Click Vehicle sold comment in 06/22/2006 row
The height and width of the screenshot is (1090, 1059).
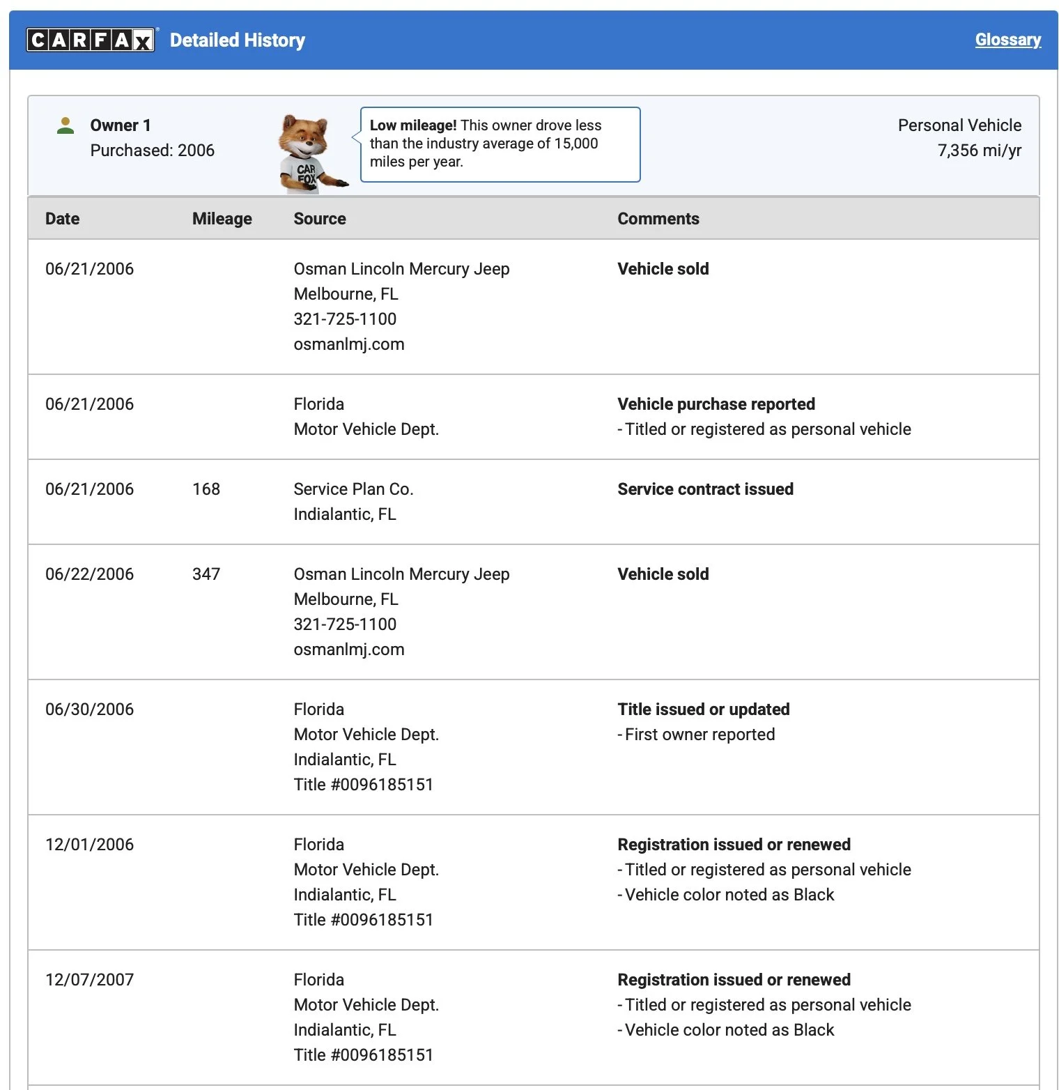tap(663, 574)
